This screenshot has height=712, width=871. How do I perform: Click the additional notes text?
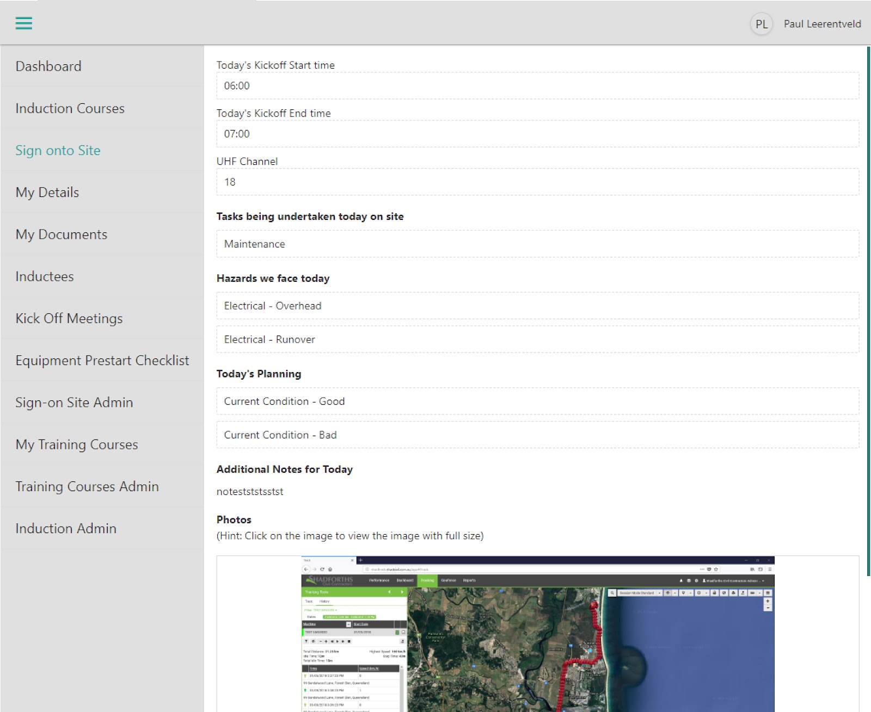[x=250, y=492]
